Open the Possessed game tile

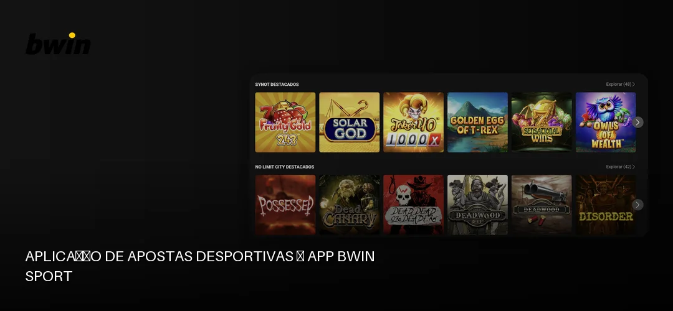click(x=285, y=205)
